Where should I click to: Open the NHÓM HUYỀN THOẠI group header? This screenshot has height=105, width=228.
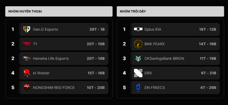pyautogui.click(x=25, y=11)
